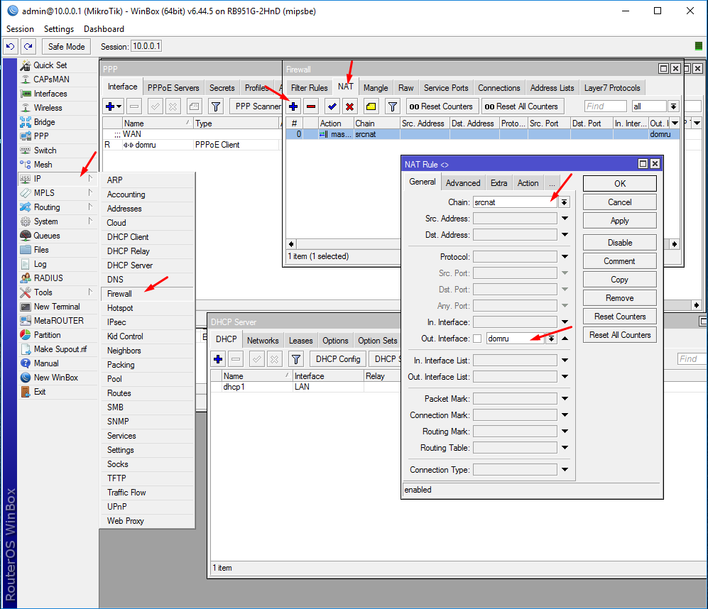Viewport: 708px width, 609px height.
Task: Switch to Mangle tab in Firewall
Action: tap(376, 88)
